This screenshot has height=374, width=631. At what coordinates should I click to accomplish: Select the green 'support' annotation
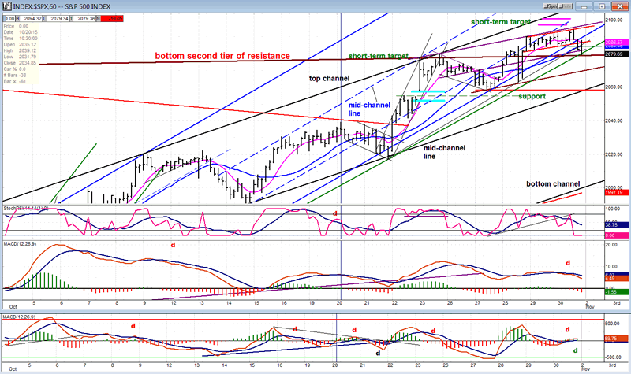[532, 96]
